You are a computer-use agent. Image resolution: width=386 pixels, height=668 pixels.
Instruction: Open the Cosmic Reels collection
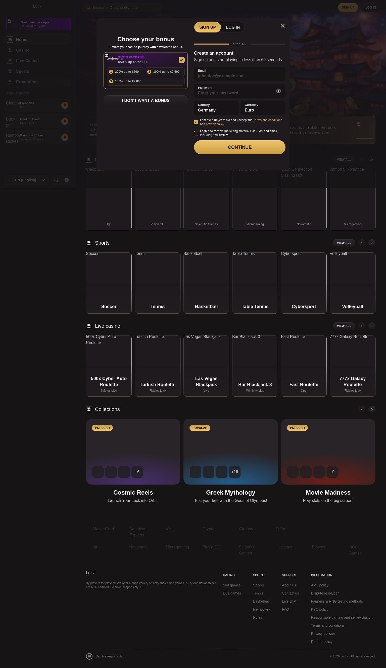click(133, 452)
